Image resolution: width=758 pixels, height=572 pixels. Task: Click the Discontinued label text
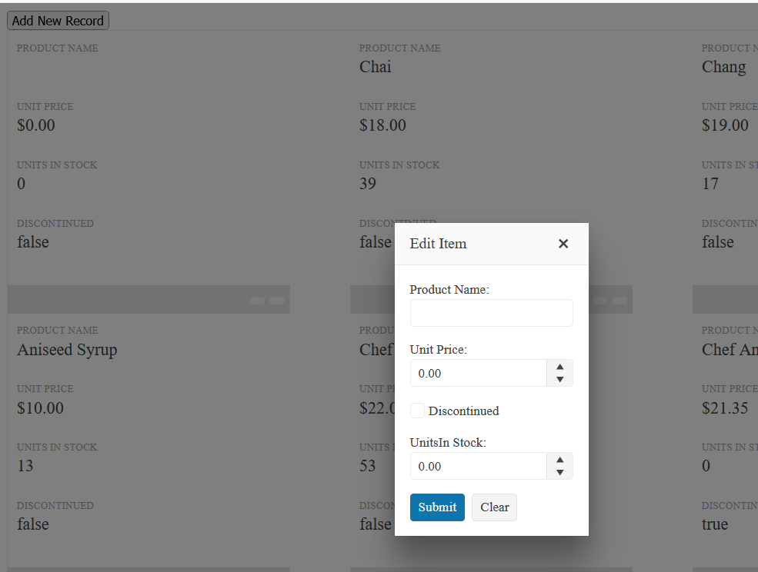pyautogui.click(x=463, y=411)
